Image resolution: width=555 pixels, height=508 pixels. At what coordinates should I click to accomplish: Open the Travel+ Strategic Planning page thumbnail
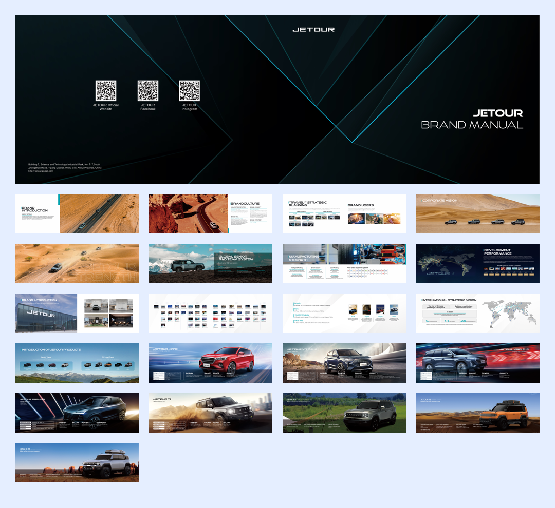pos(344,213)
